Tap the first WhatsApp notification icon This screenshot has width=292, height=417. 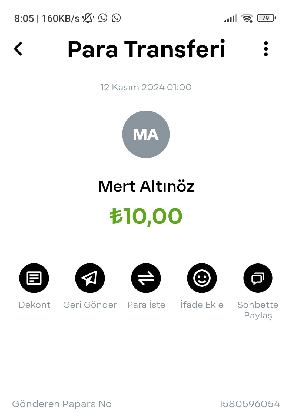[x=103, y=18]
